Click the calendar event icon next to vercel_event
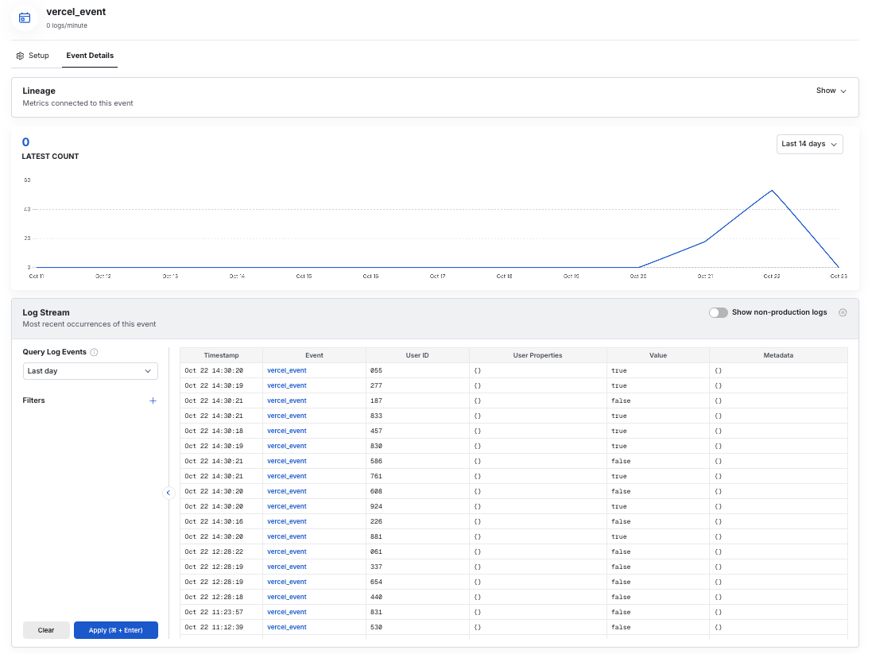Viewport: 872px width, 654px height. click(23, 17)
